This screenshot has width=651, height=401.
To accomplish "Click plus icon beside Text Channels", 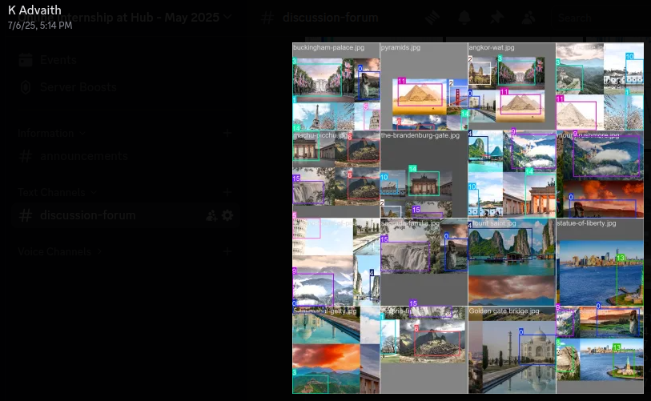I will (x=228, y=192).
